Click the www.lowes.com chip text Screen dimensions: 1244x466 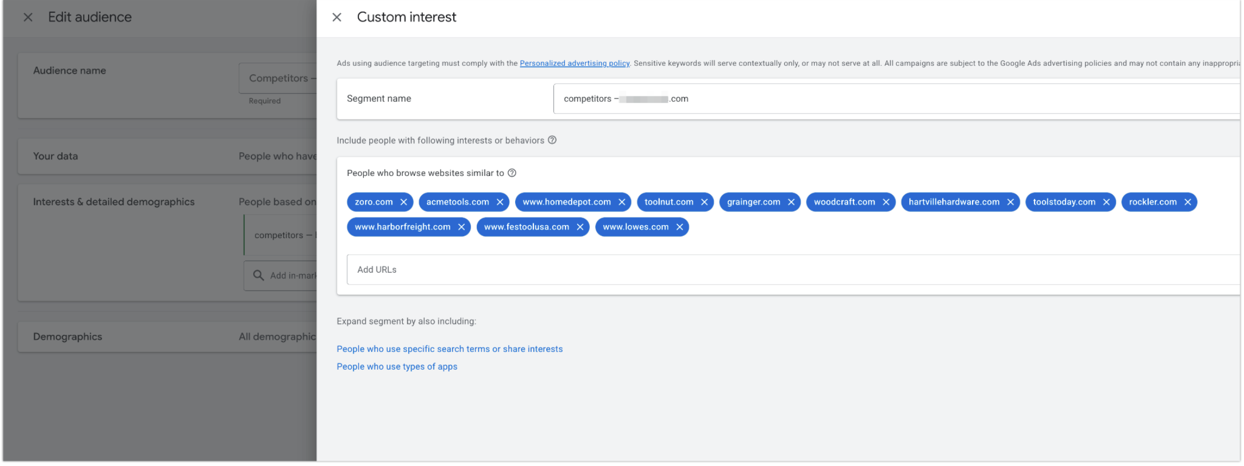pos(636,227)
